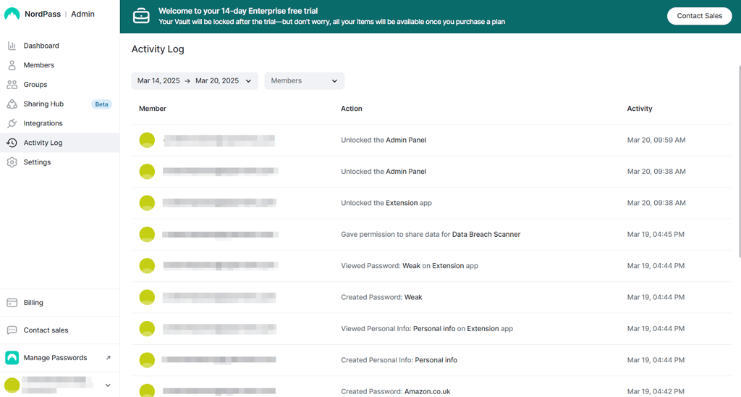This screenshot has width=741, height=397.
Task: Click the Member column header
Action: 153,109
